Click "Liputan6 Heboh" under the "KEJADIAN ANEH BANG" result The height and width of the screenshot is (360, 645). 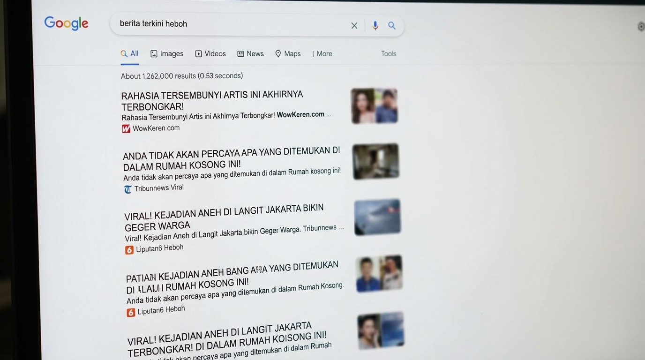coord(161,310)
